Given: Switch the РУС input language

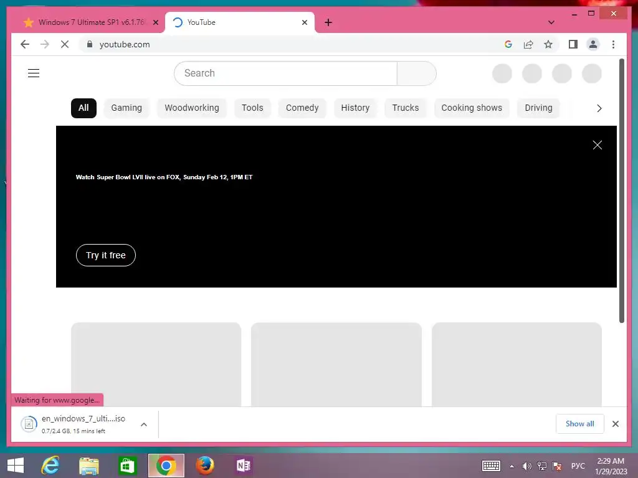Looking at the screenshot, I should pos(578,466).
